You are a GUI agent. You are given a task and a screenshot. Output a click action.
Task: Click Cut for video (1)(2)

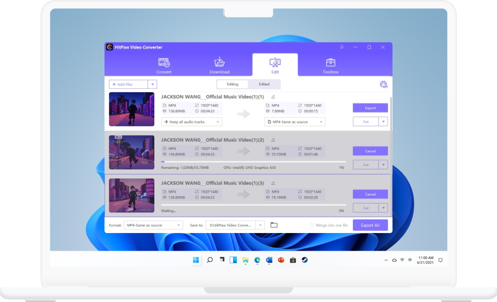pos(366,165)
